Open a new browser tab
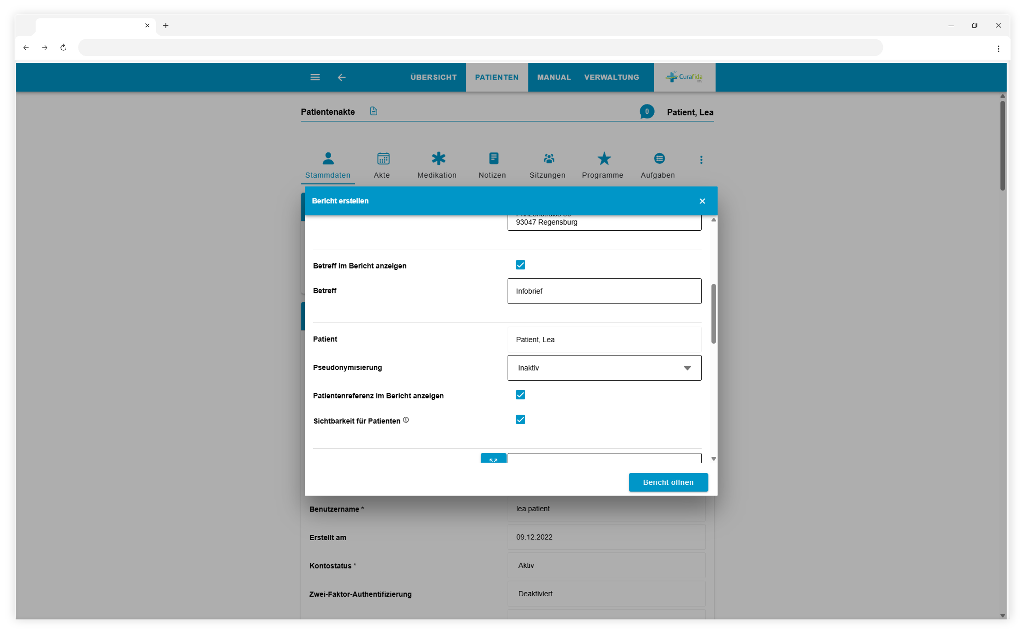This screenshot has width=1025, height=634. 166,25
